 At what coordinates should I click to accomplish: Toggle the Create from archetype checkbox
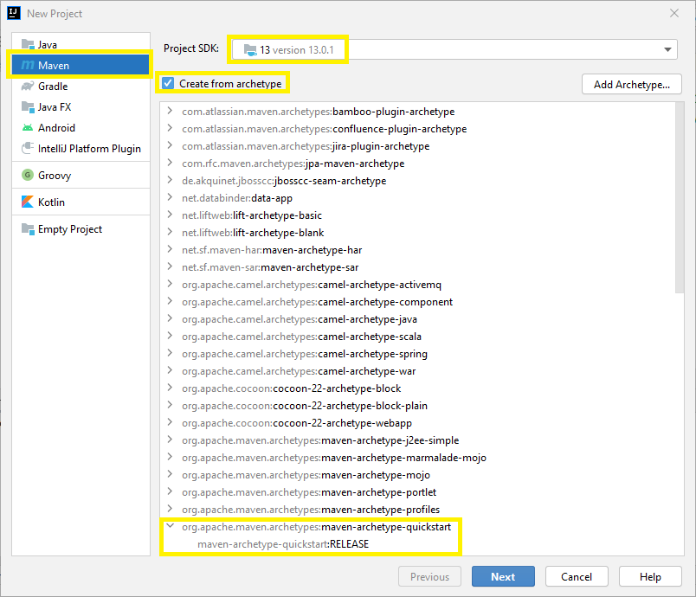(168, 83)
